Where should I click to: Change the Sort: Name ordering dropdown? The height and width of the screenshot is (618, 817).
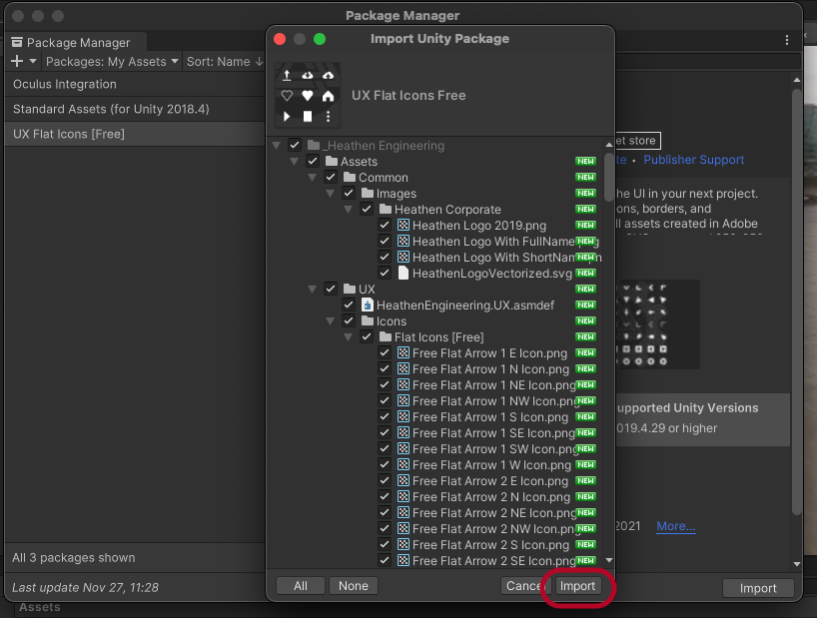coord(225,62)
